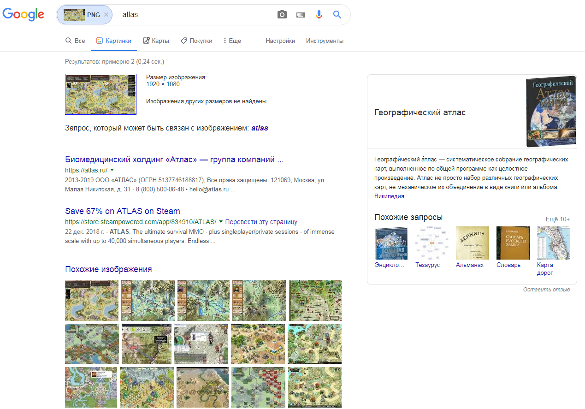Image resolution: width=585 pixels, height=409 pixels.
Task: Open Настройки menu
Action: (280, 41)
